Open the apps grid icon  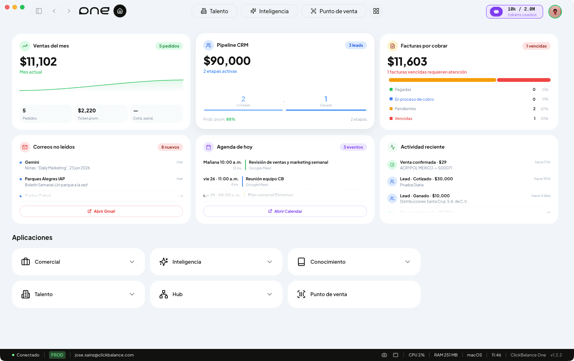(376, 11)
